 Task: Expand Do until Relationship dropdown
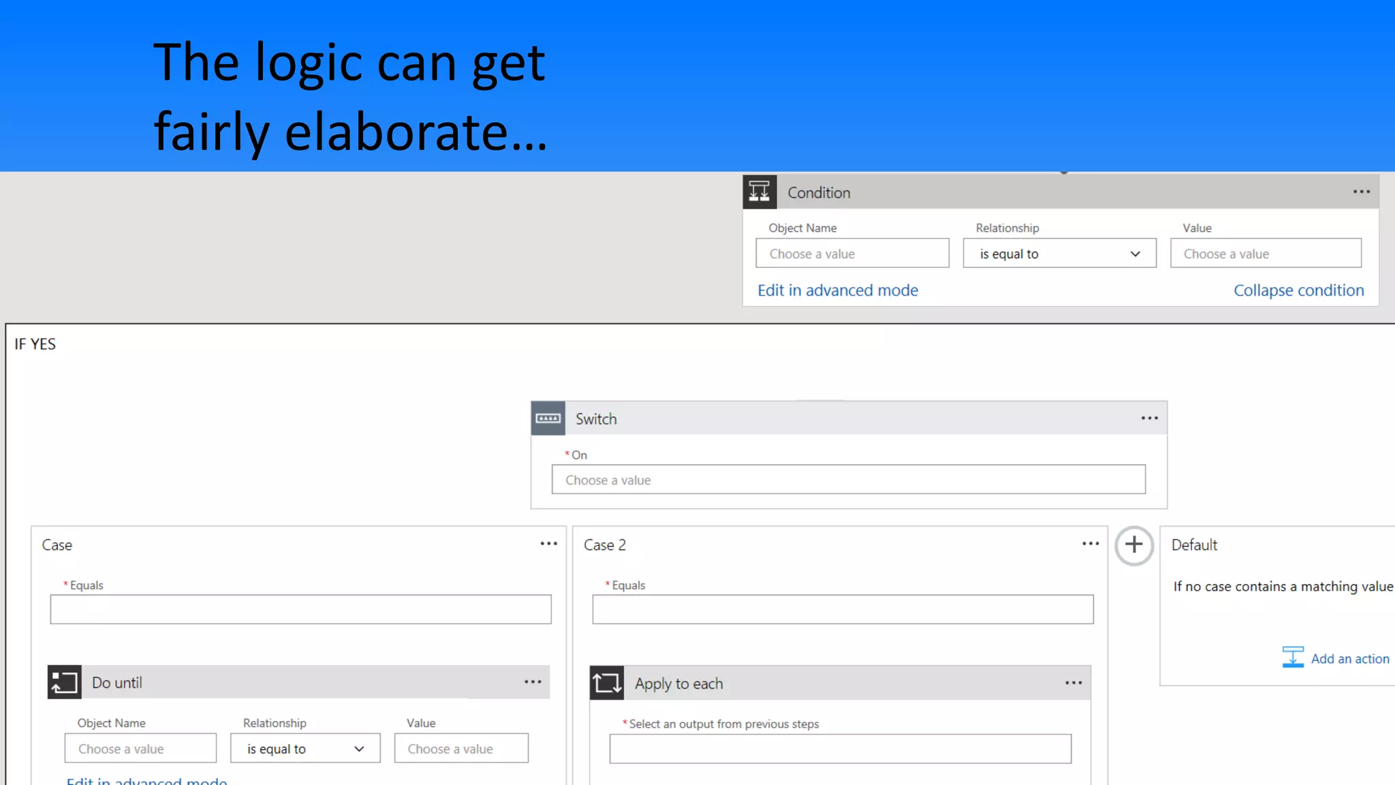(304, 749)
